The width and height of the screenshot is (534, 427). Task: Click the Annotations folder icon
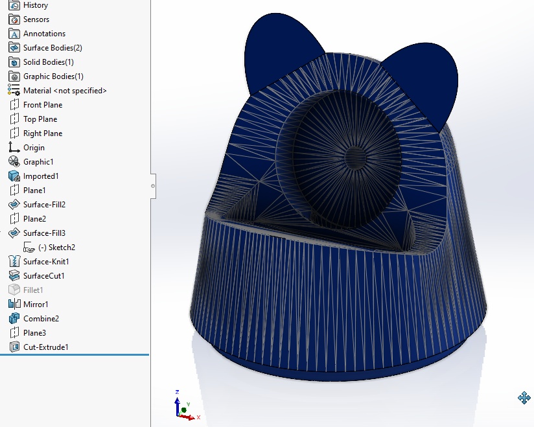(x=14, y=34)
